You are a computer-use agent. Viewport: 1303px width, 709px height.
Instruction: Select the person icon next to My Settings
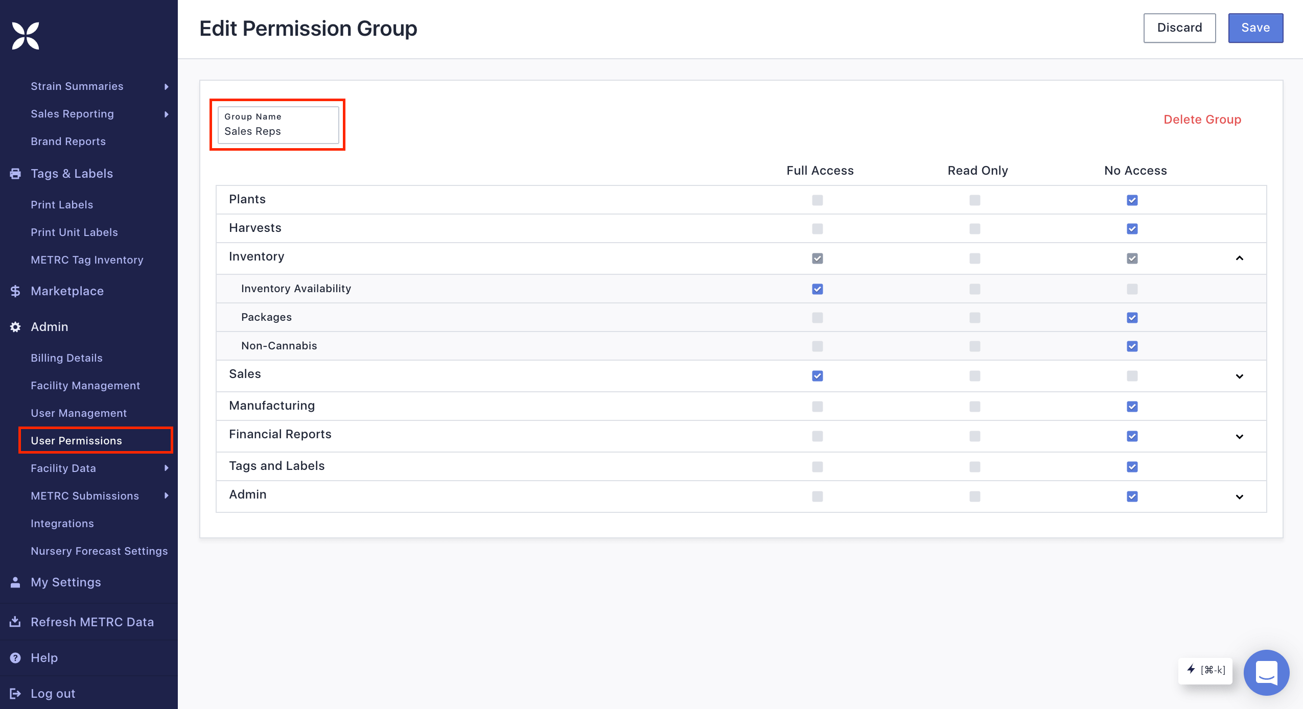point(15,582)
